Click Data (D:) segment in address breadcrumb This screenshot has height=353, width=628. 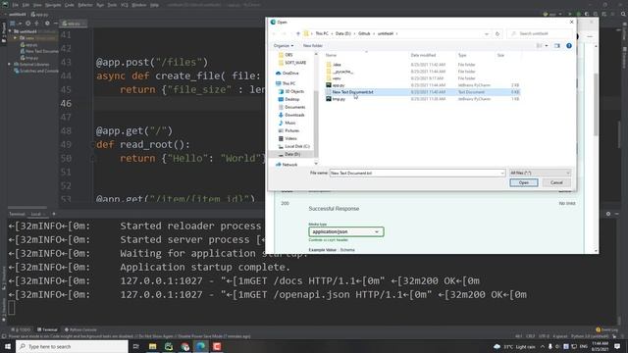pyautogui.click(x=342, y=33)
